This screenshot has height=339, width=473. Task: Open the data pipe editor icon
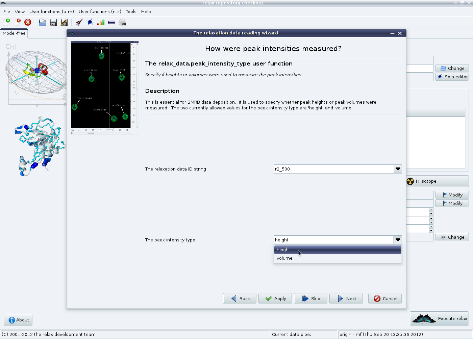111,22
